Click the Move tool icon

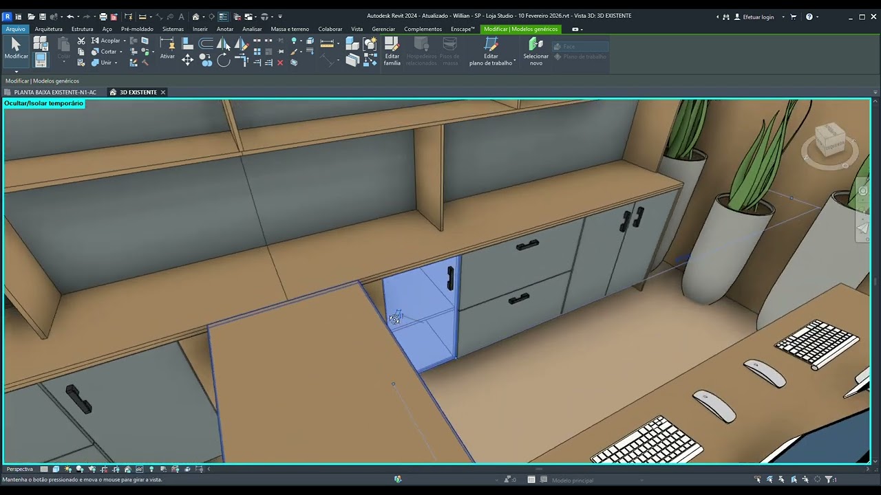pyautogui.click(x=187, y=60)
